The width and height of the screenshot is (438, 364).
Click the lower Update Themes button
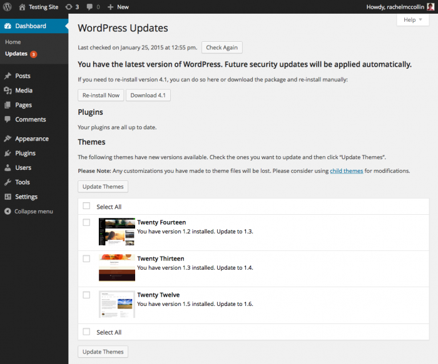tap(103, 352)
